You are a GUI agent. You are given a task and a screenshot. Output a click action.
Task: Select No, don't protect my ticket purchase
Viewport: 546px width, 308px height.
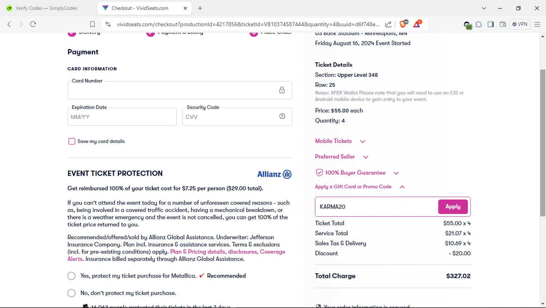(x=71, y=293)
